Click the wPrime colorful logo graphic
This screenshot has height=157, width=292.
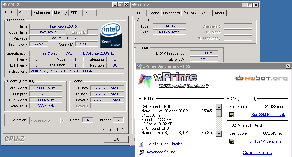click(145, 80)
